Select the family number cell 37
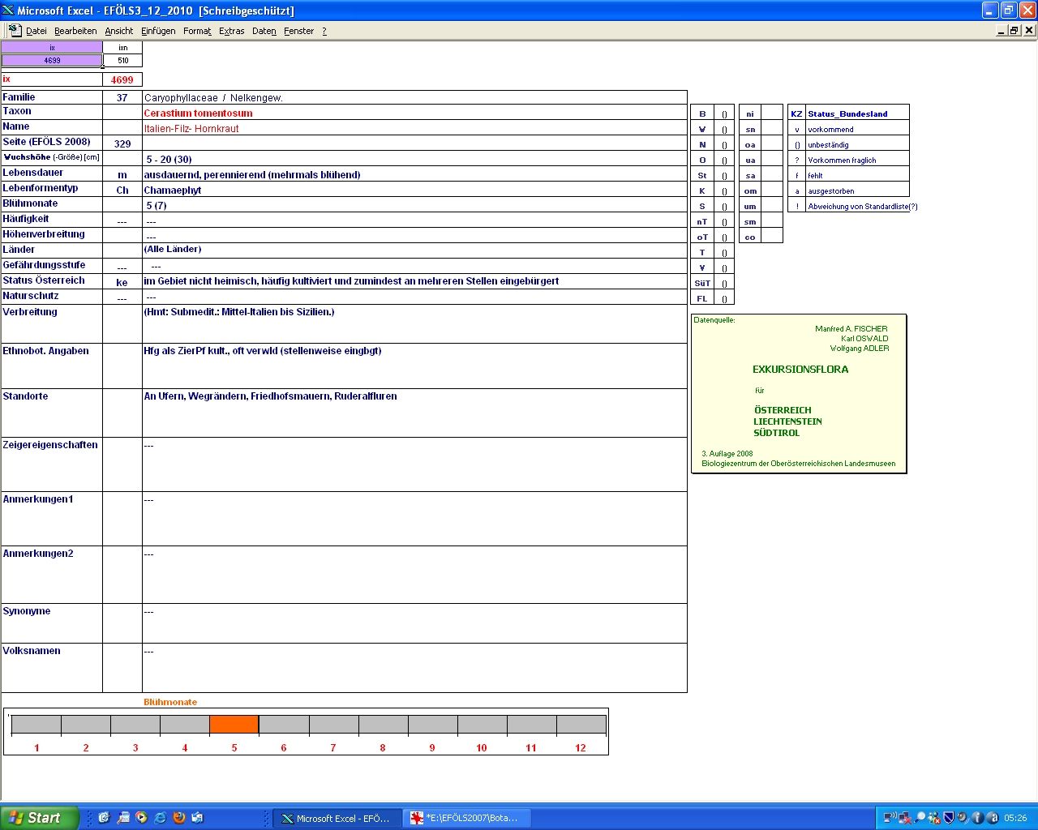This screenshot has width=1038, height=830. (x=122, y=97)
